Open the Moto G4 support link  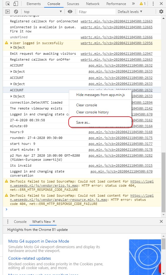point(39,241)
